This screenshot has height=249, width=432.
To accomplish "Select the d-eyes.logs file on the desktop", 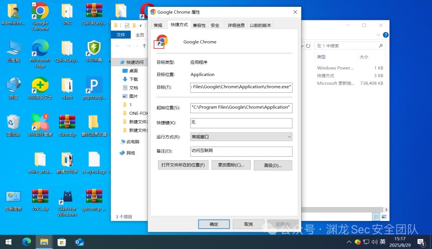I will coord(94,163).
